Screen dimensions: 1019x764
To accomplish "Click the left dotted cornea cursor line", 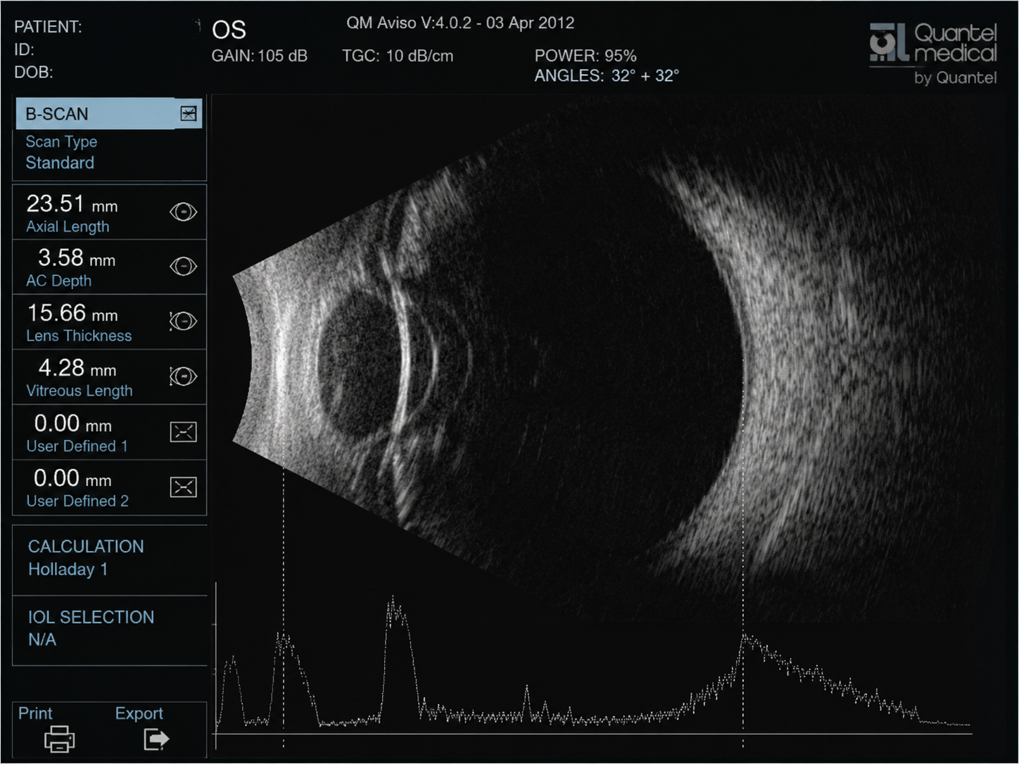I will coord(284,605).
